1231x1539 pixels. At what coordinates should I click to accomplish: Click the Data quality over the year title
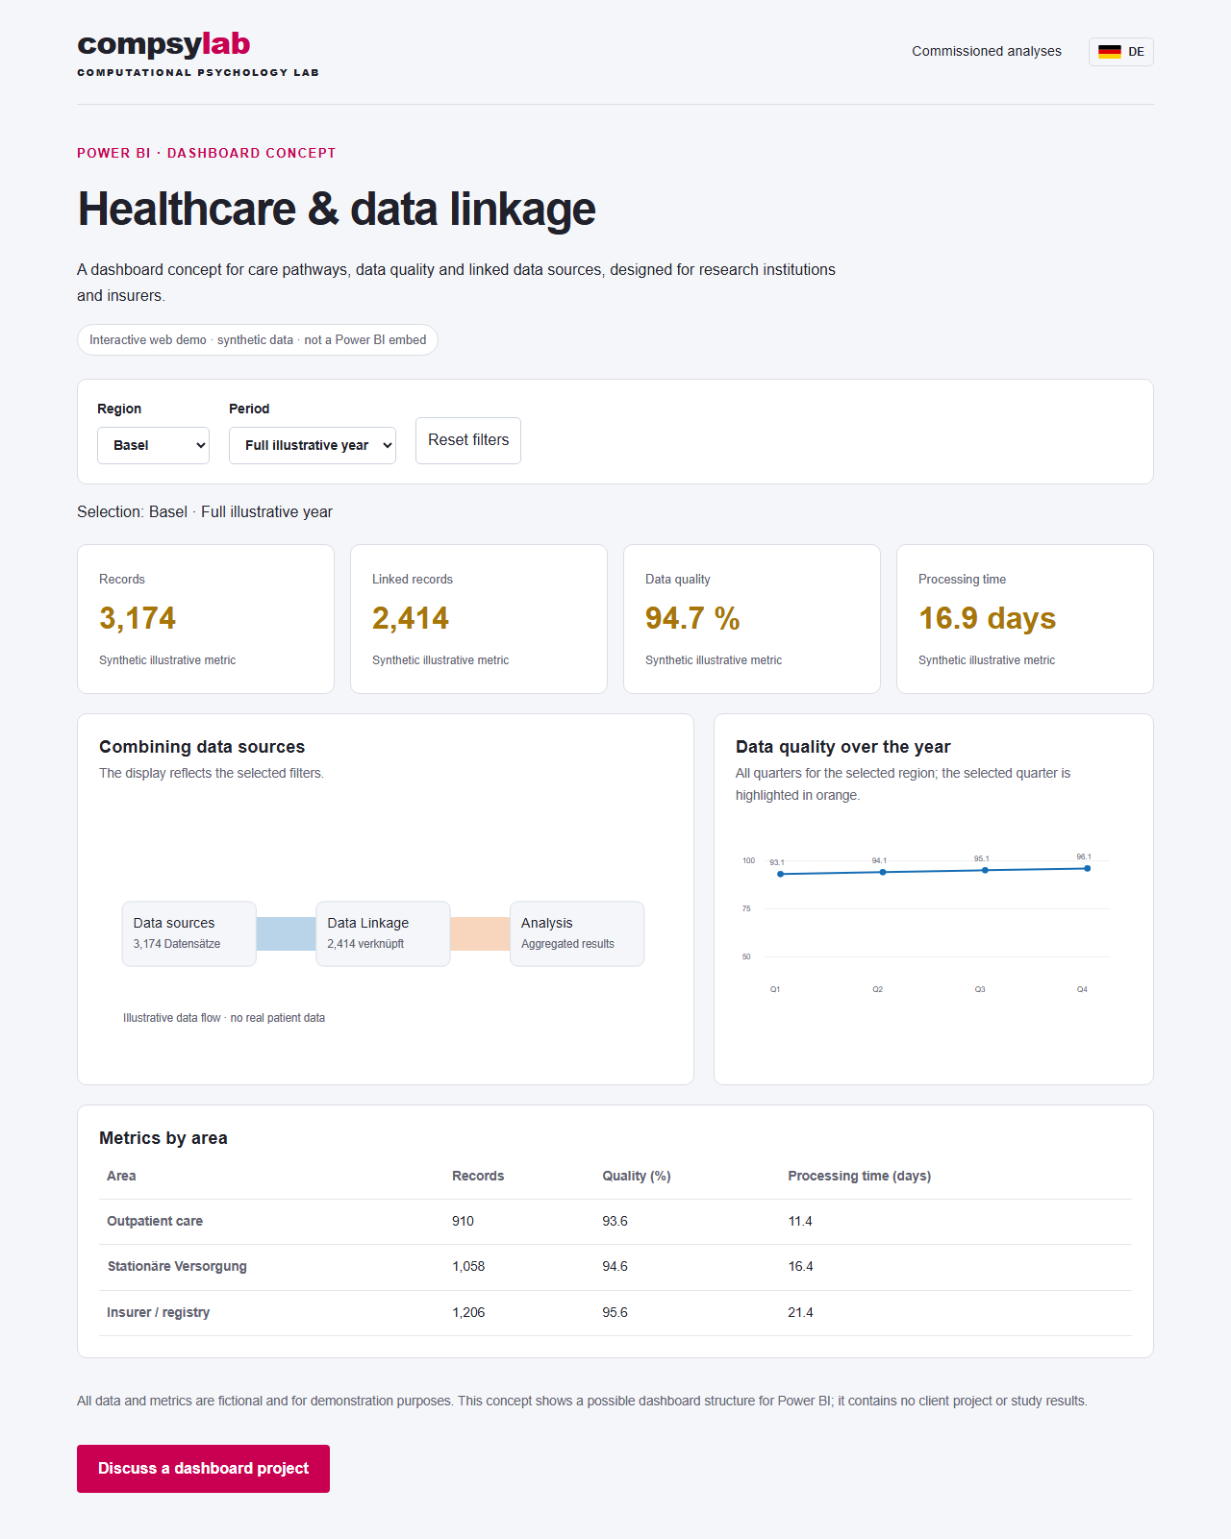[842, 747]
